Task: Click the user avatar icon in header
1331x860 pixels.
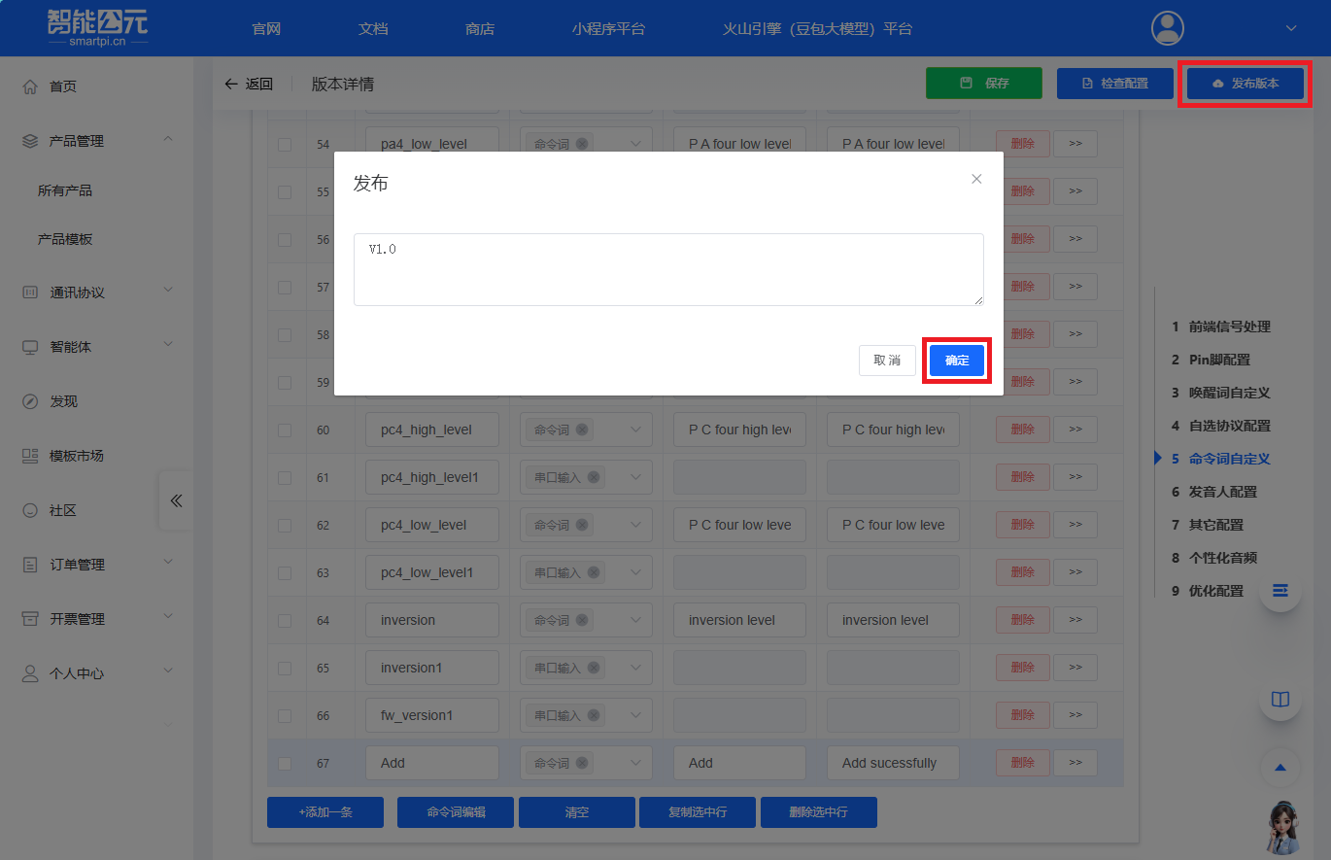Action: click(1167, 28)
